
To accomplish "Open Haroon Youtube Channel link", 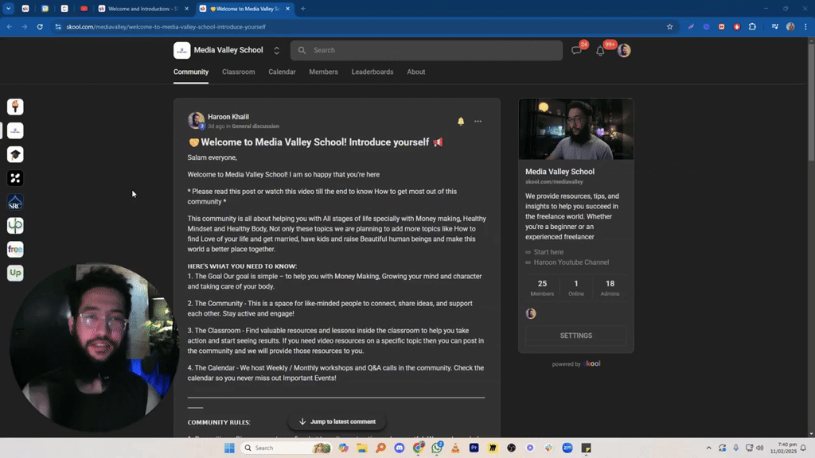I will coord(571,262).
